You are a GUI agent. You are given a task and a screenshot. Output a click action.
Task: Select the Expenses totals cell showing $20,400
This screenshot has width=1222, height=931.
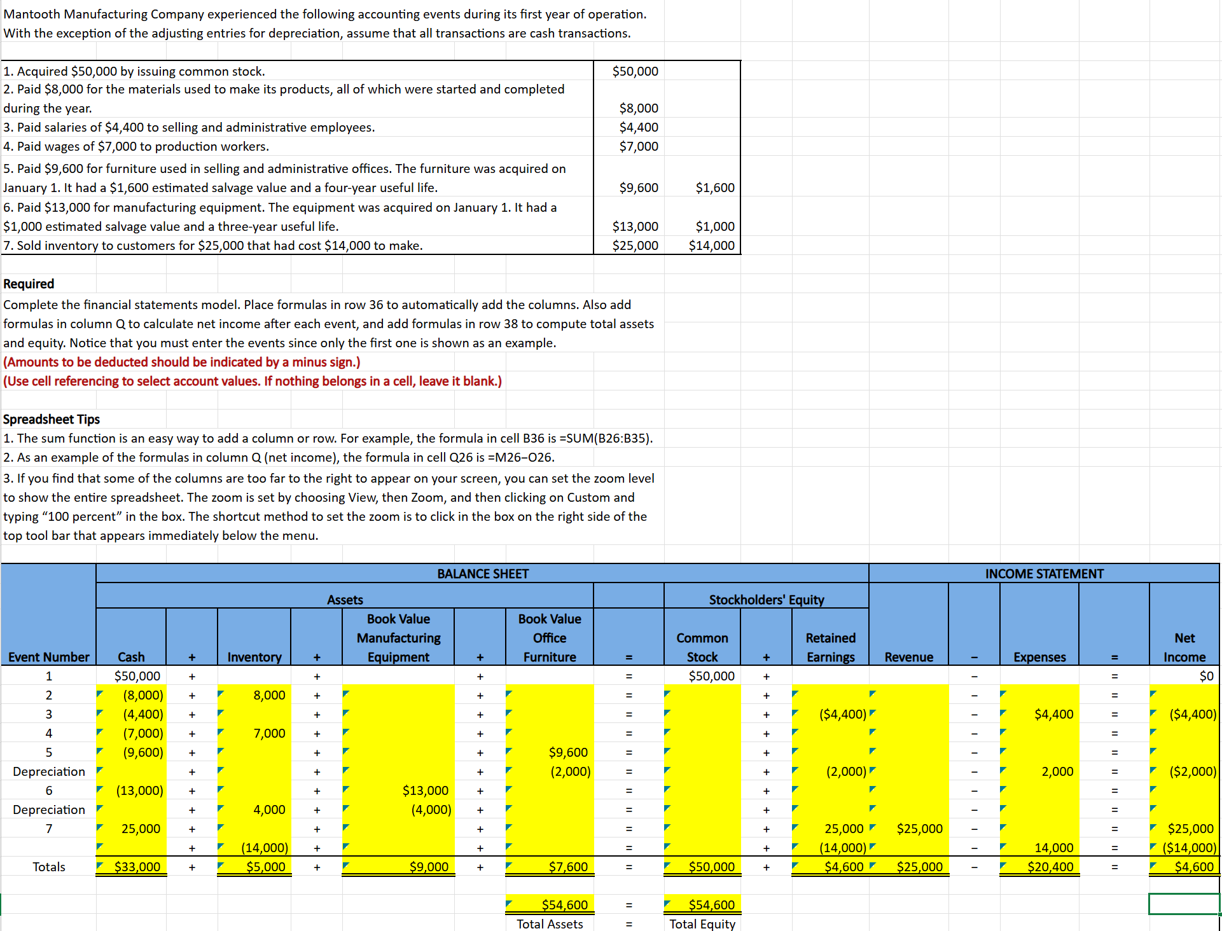(x=1039, y=866)
